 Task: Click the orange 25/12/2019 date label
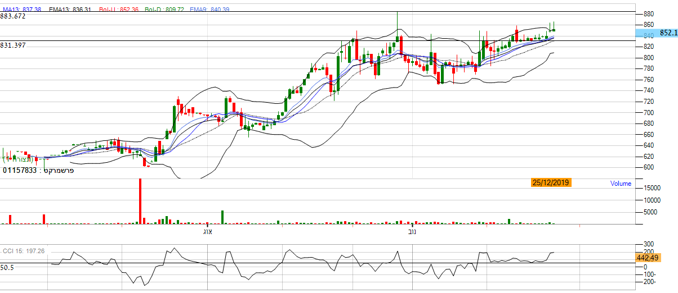point(551,182)
